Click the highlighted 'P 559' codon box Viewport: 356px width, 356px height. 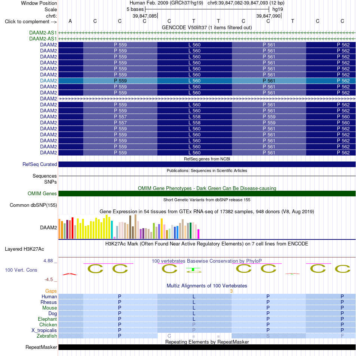pyautogui.click(x=120, y=81)
